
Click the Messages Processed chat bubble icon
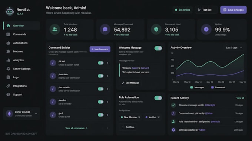(x=105, y=29)
